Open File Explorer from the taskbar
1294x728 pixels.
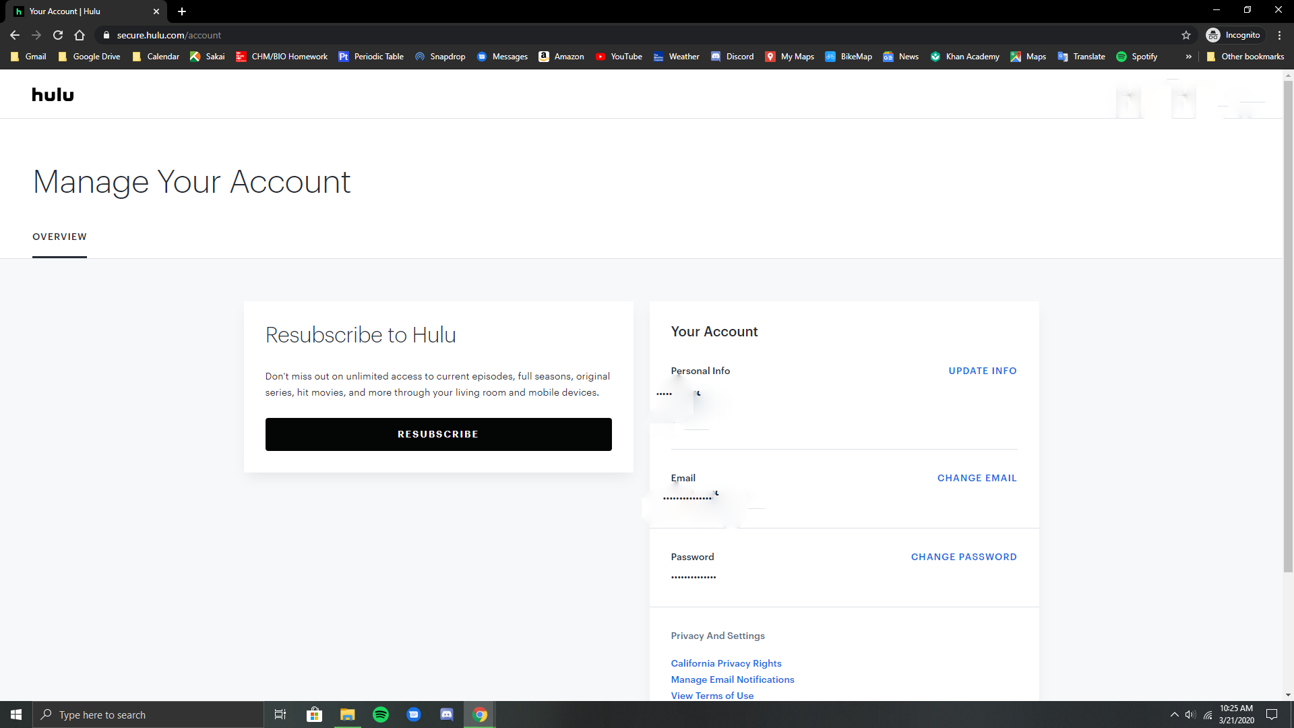(x=348, y=715)
